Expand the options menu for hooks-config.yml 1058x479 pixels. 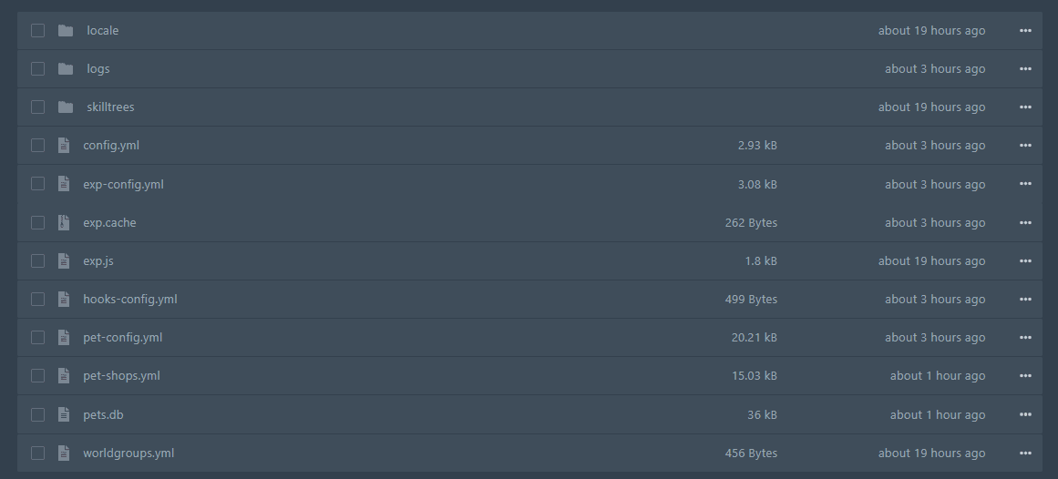click(1025, 299)
